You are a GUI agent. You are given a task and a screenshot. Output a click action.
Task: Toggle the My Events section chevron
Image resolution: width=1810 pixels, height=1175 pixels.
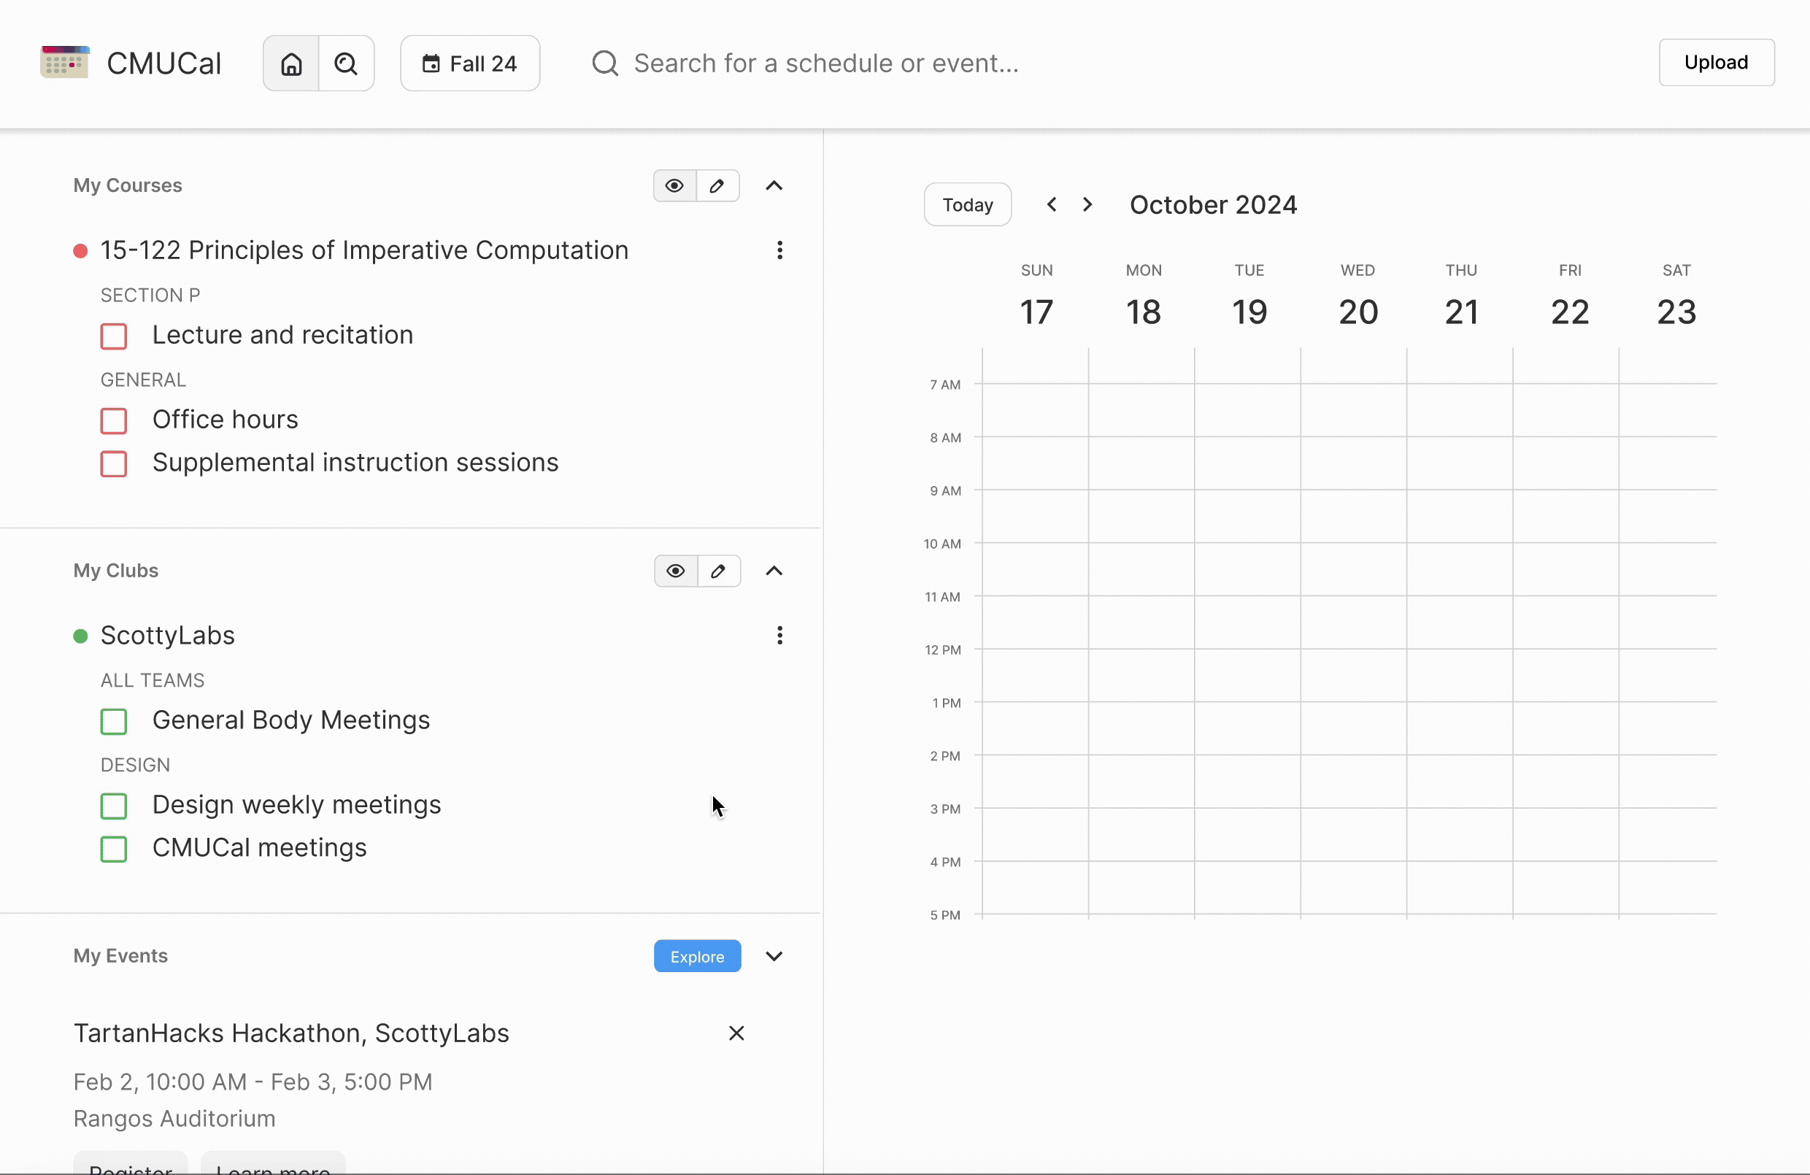click(x=774, y=957)
